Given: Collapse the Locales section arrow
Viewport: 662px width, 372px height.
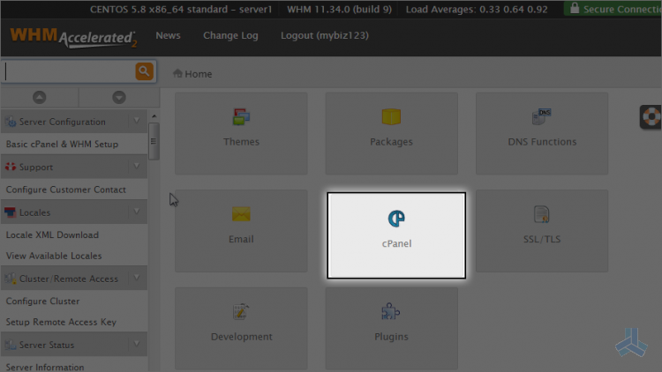Looking at the screenshot, I should (x=137, y=212).
